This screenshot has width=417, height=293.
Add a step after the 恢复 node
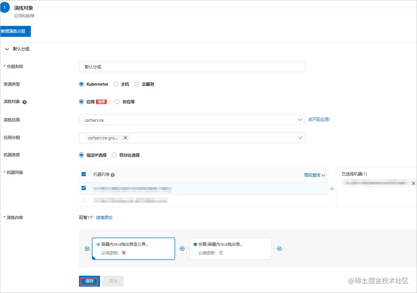pos(279,249)
